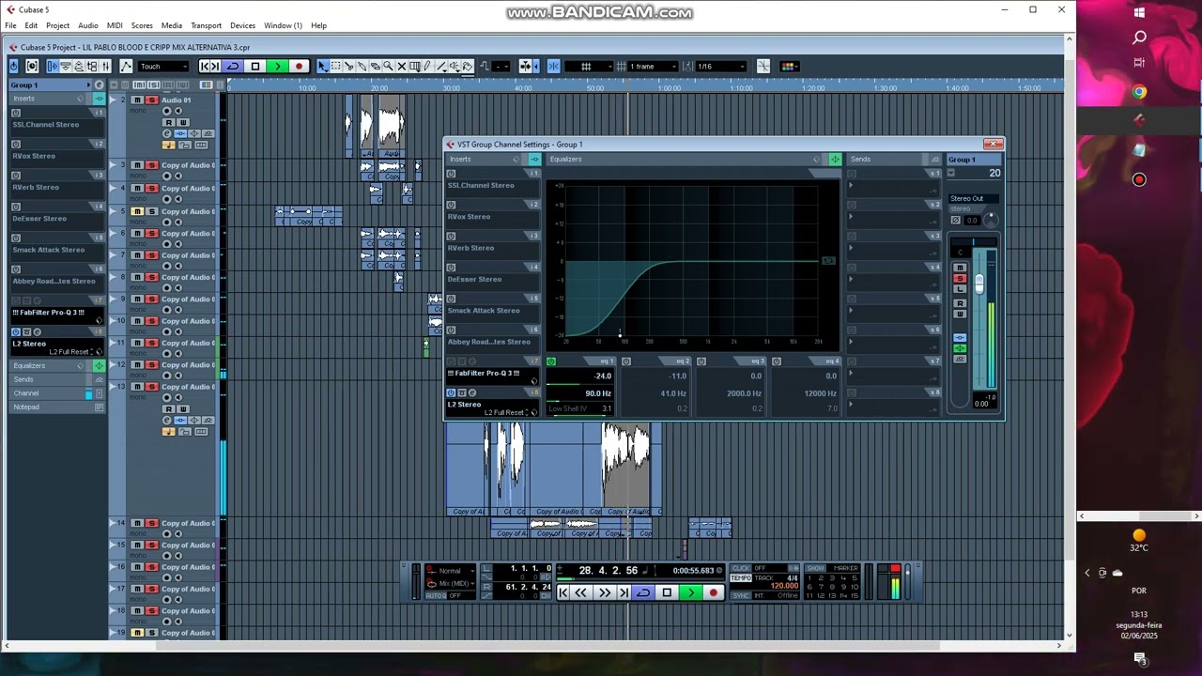Open the Touch automation mode dropdown
The height and width of the screenshot is (676, 1202).
[163, 66]
